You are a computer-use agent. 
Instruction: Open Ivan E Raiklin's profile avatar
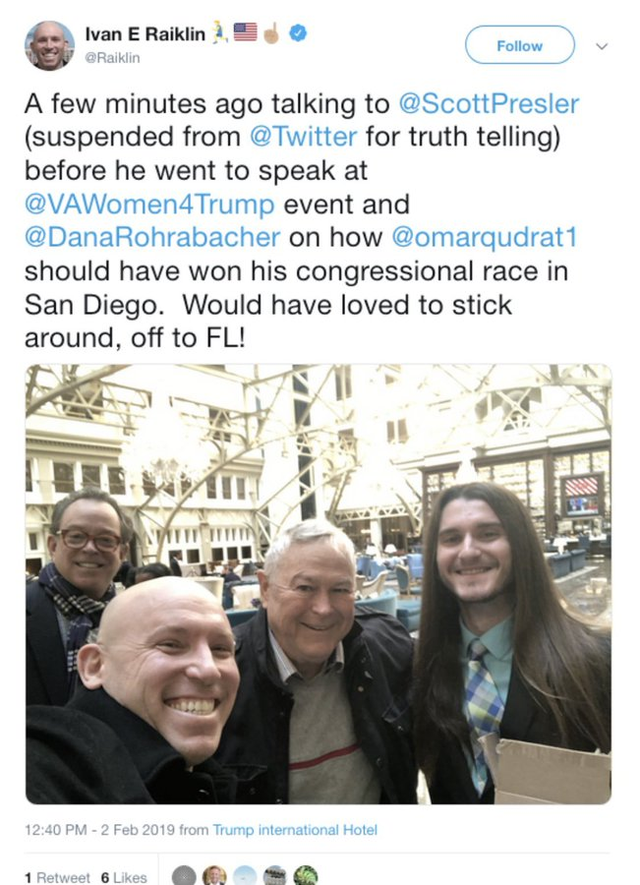(50, 45)
